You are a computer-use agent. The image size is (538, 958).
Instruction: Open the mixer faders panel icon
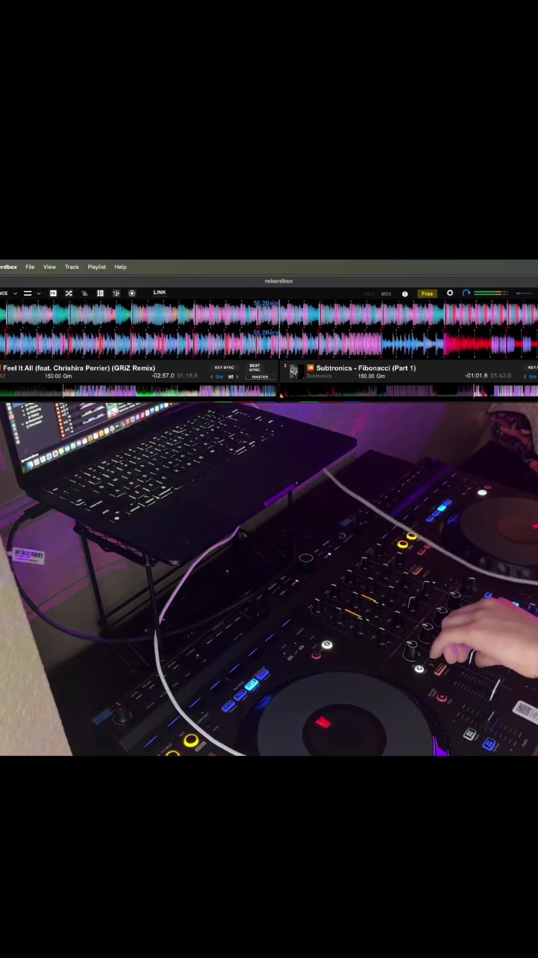coord(116,293)
